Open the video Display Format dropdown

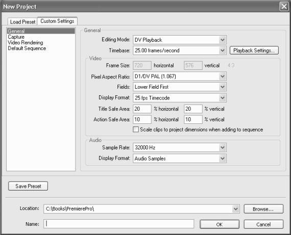(180, 98)
